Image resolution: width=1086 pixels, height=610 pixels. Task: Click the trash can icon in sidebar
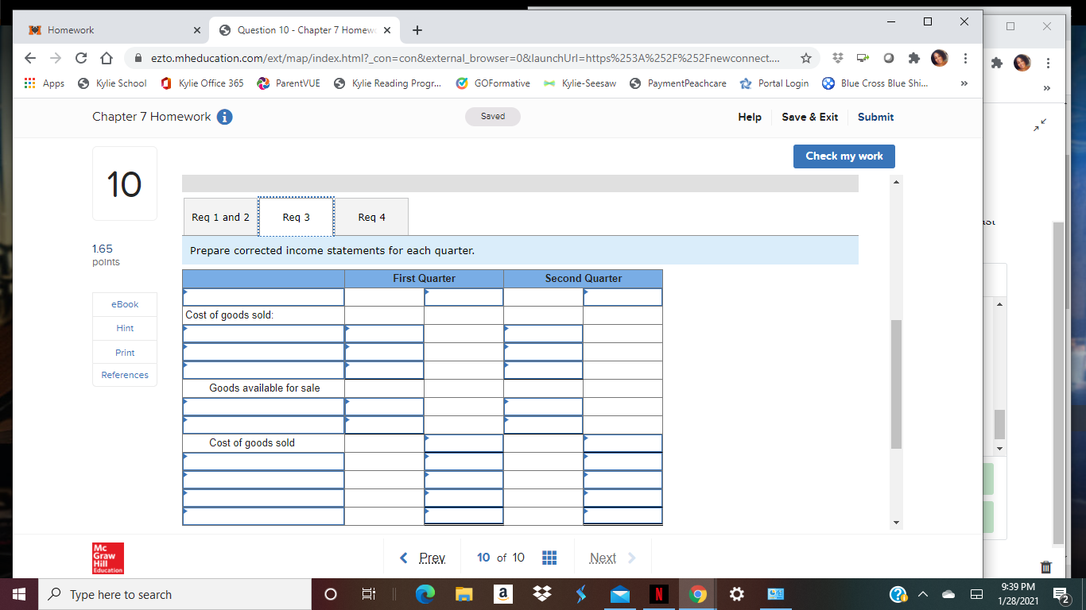pyautogui.click(x=1045, y=567)
